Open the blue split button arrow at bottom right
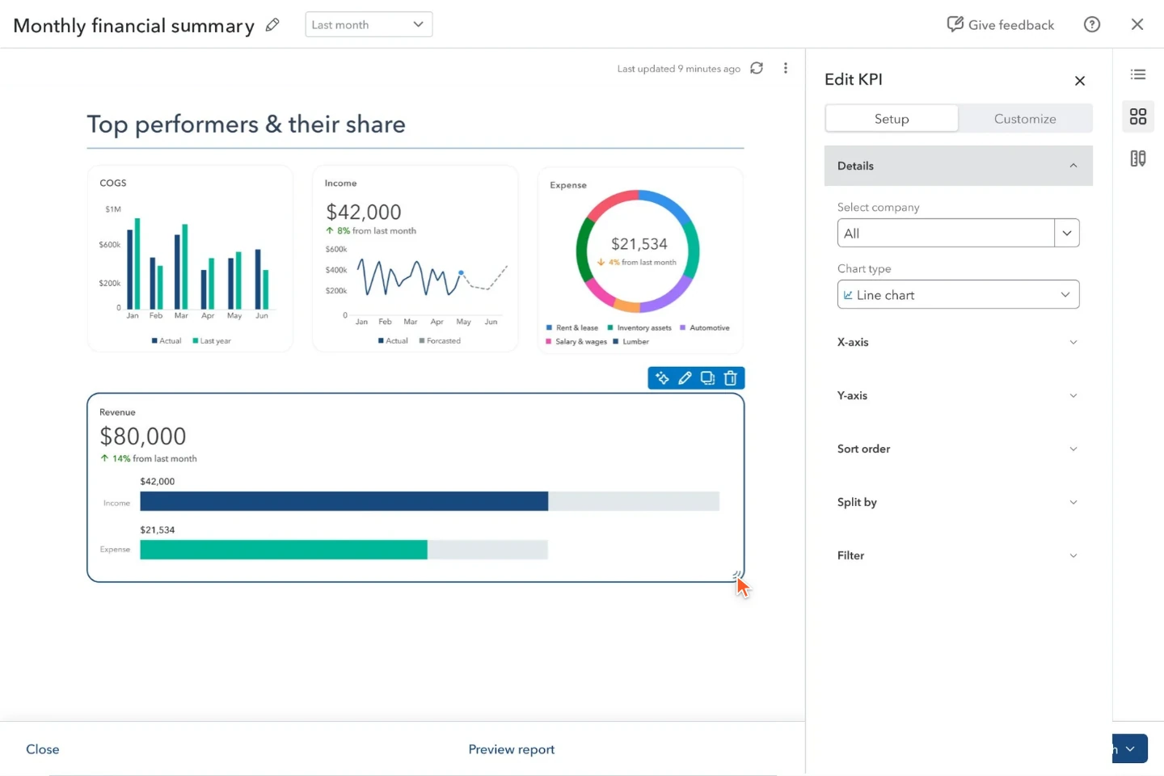 pyautogui.click(x=1131, y=749)
